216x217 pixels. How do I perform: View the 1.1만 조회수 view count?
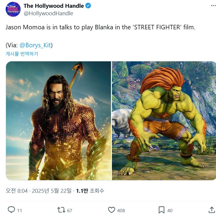click(x=90, y=191)
